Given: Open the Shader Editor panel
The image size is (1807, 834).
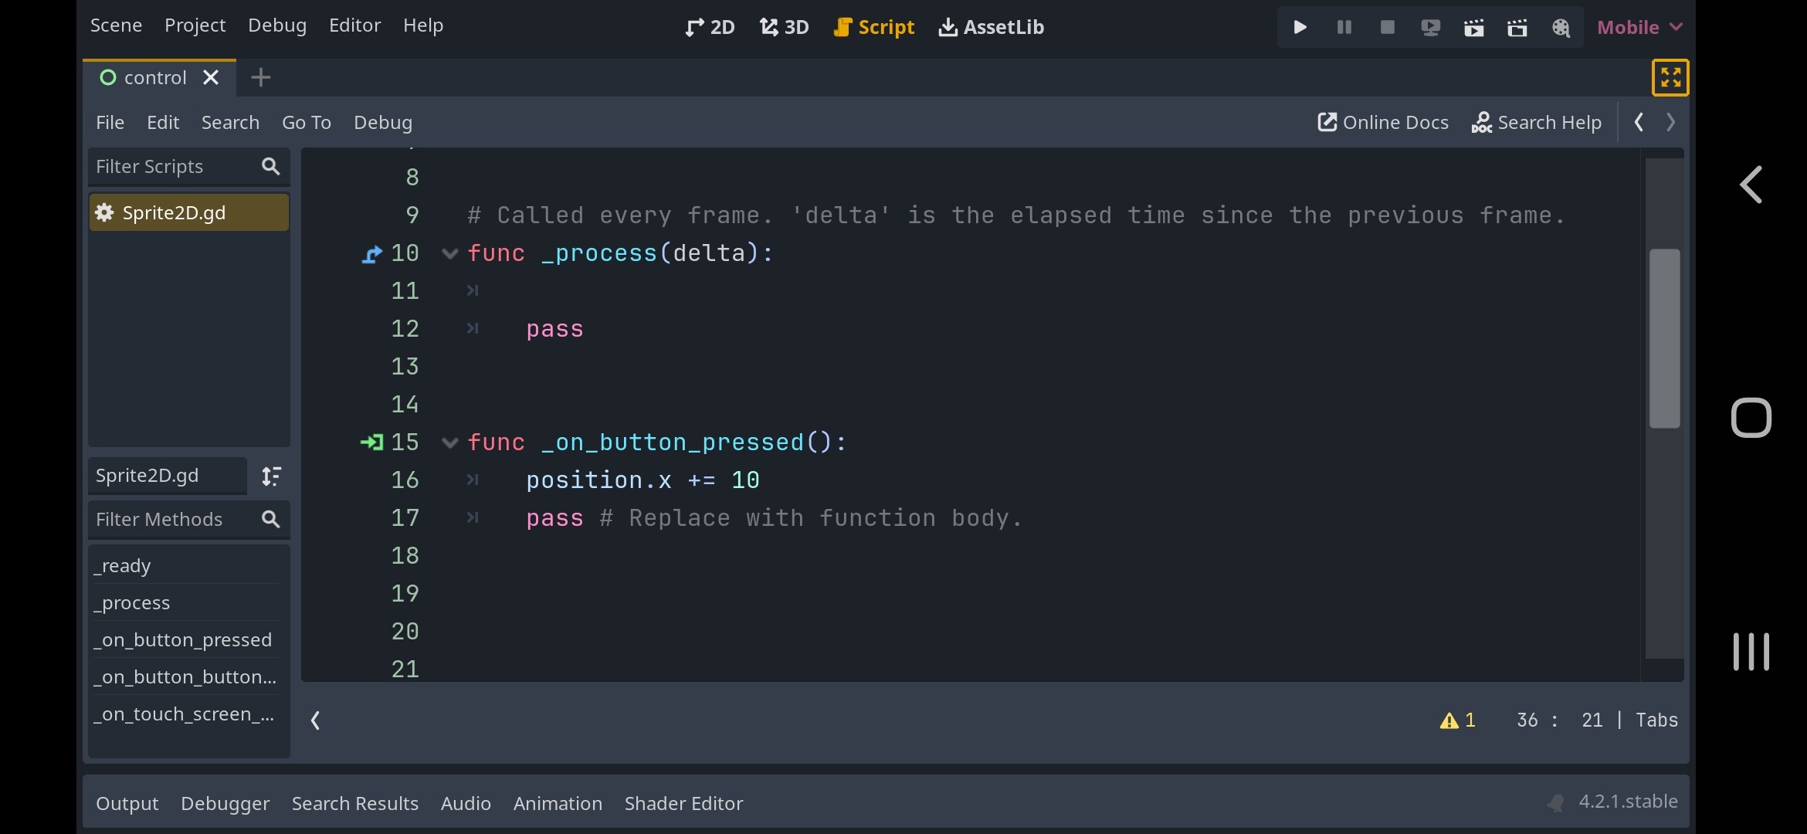Looking at the screenshot, I should (x=683, y=804).
